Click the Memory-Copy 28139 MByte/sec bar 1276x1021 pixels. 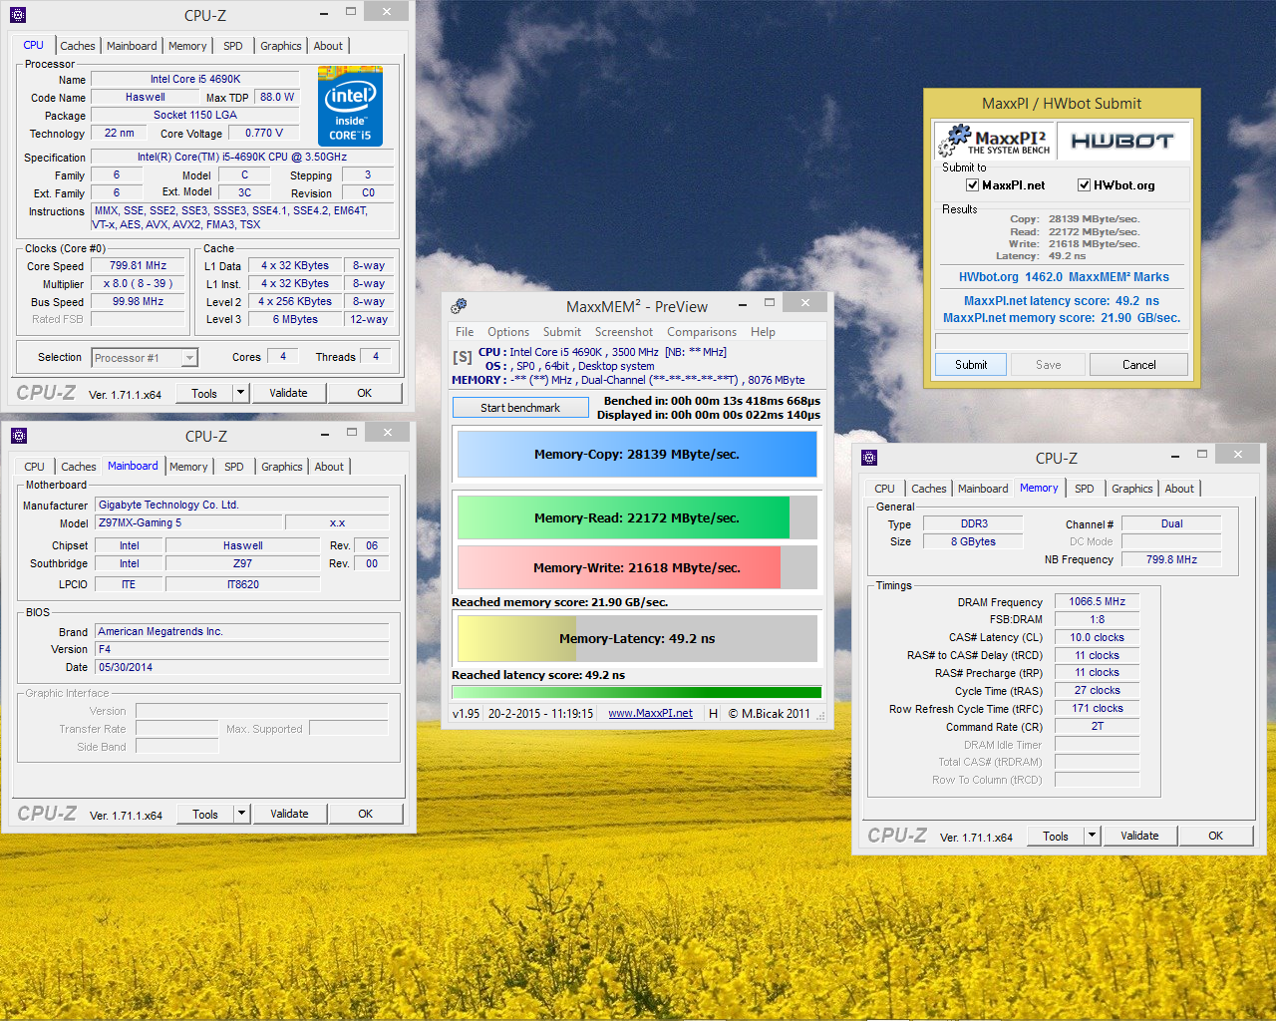(x=637, y=454)
